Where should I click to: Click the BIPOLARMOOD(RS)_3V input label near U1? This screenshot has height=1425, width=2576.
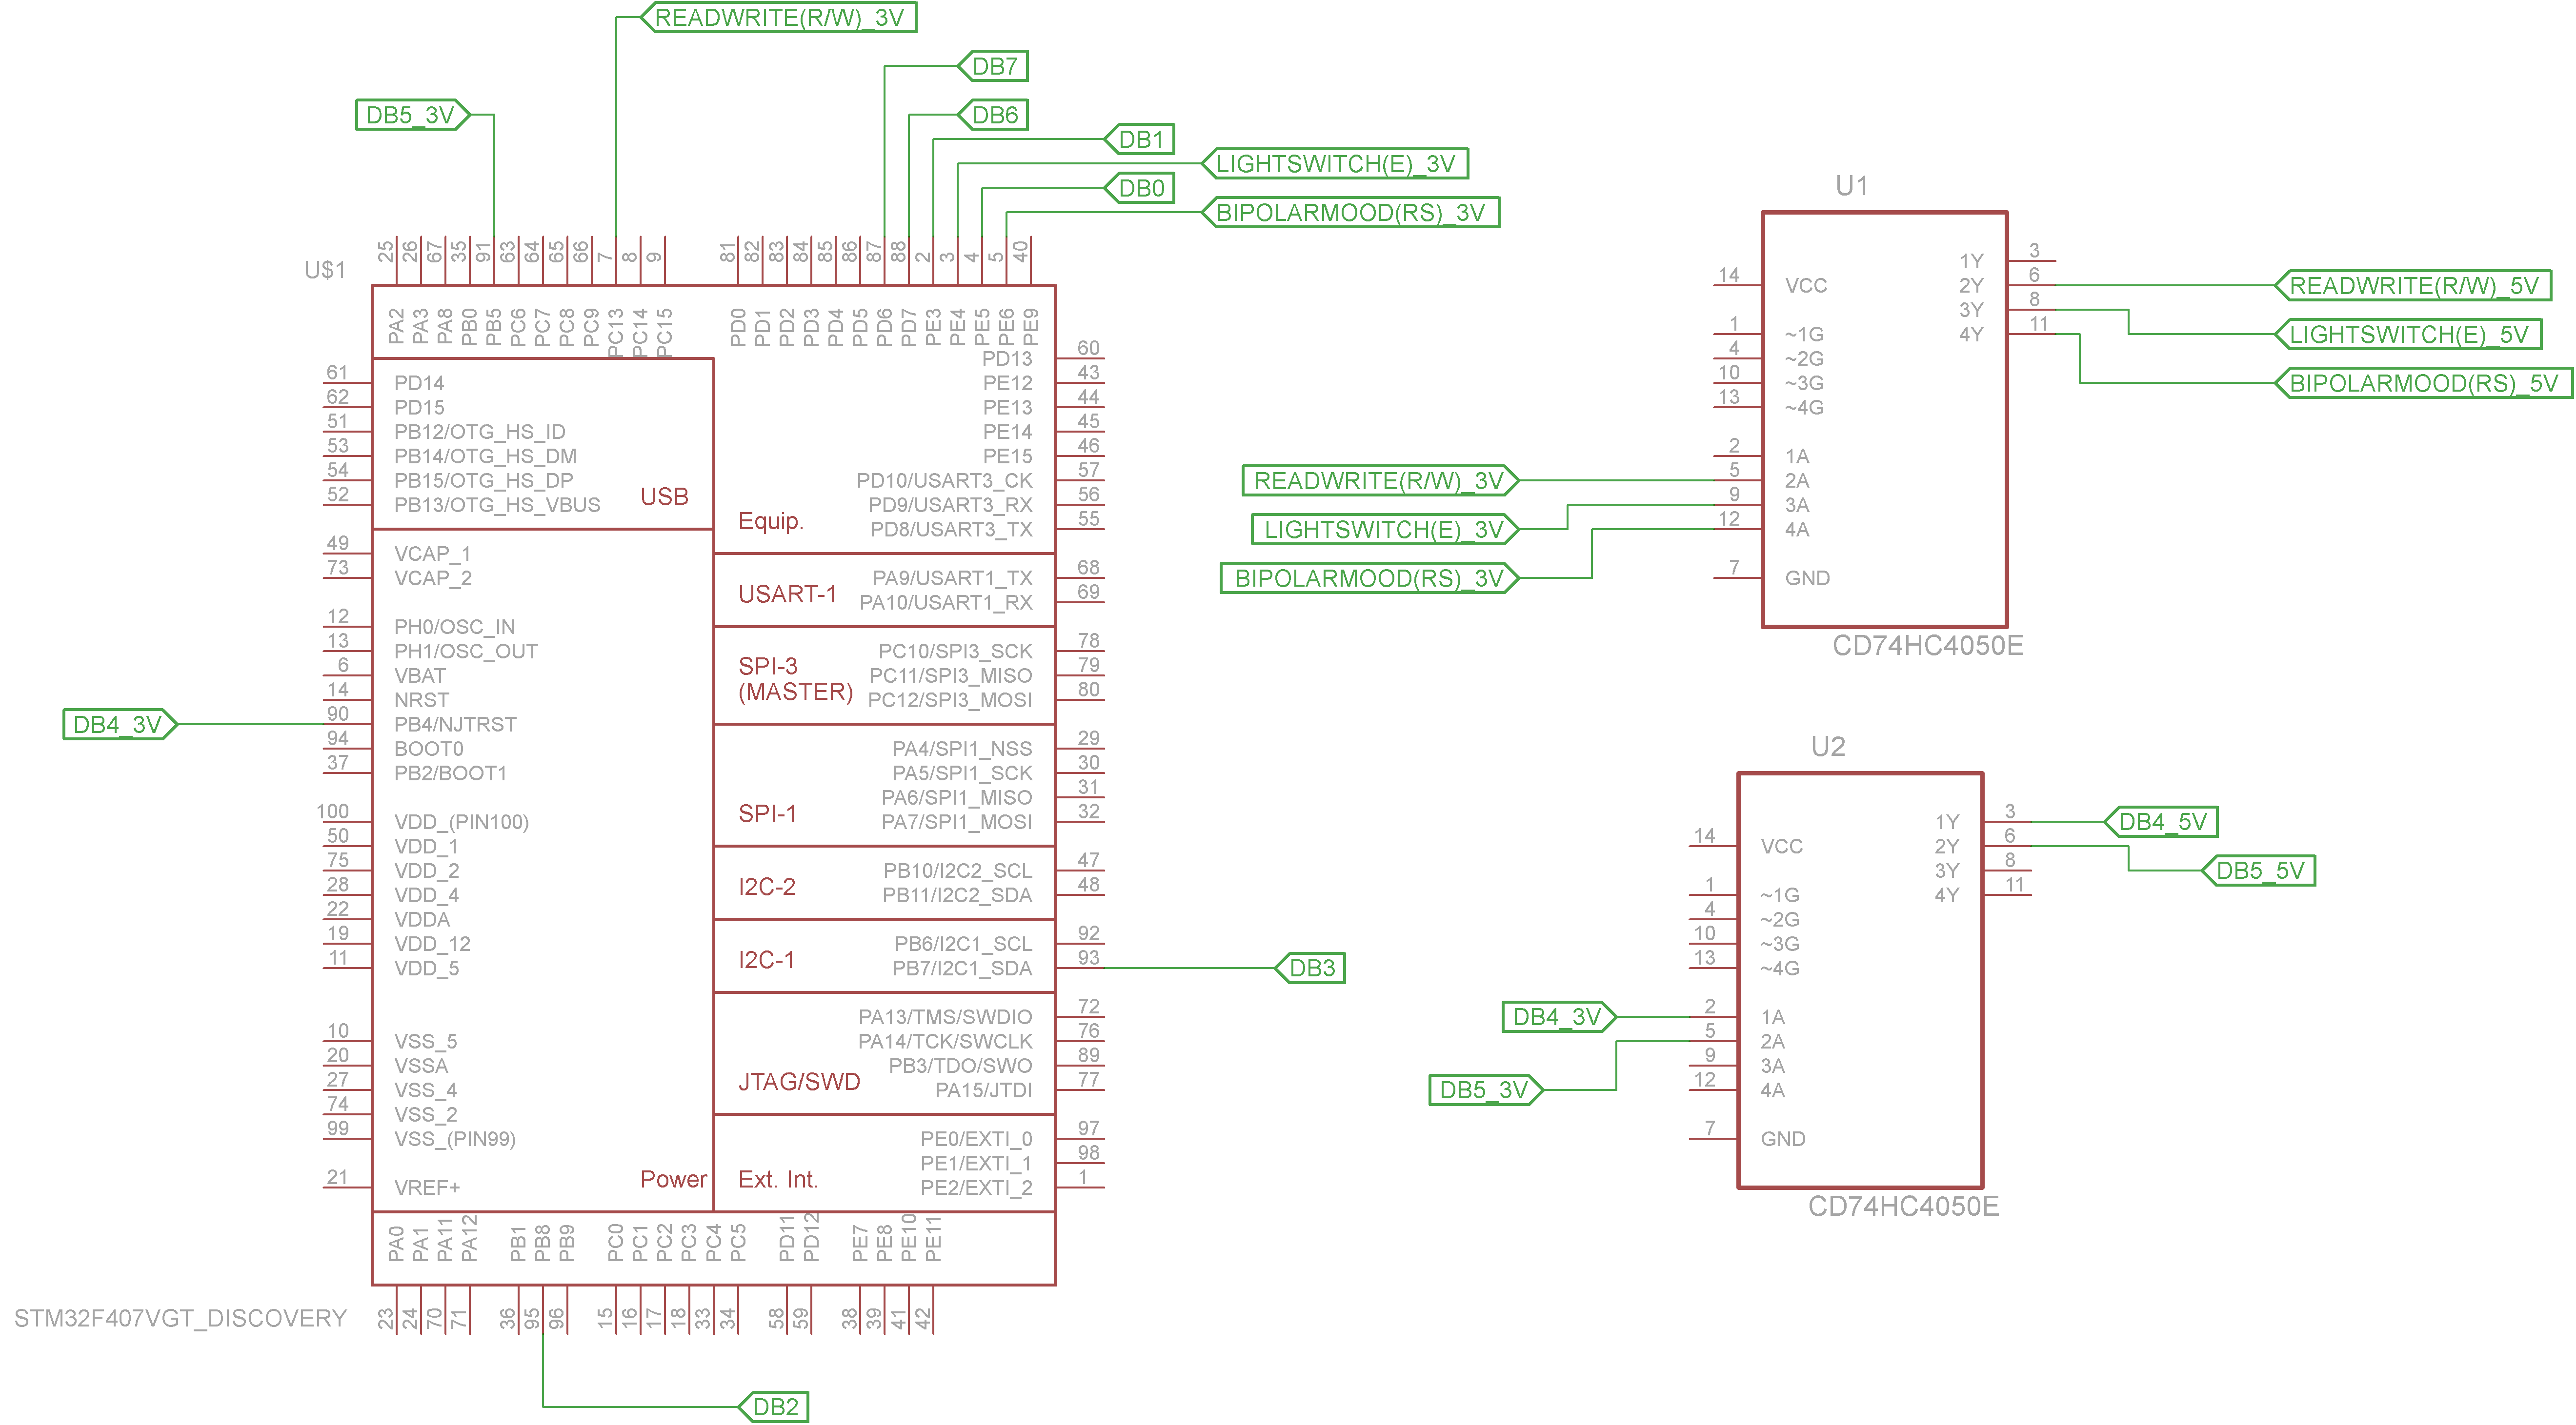(1370, 578)
